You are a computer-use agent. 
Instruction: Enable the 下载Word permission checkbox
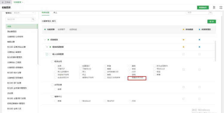(80, 69)
